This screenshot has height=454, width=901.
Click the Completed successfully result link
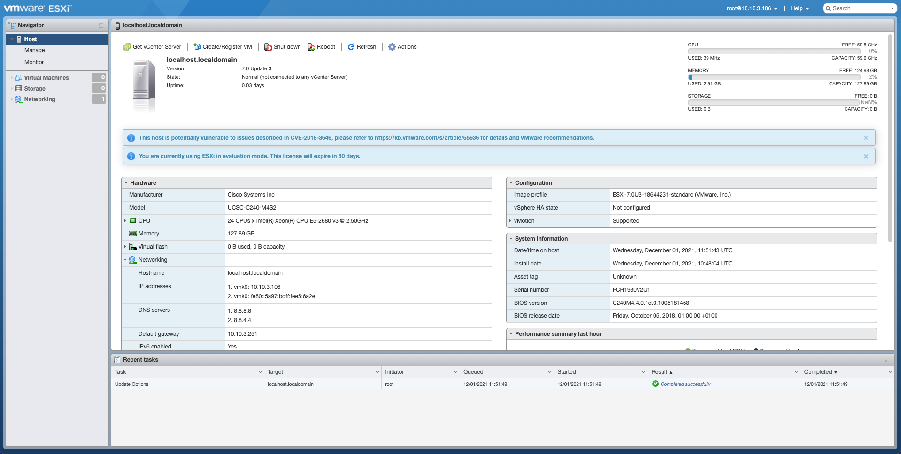(685, 384)
